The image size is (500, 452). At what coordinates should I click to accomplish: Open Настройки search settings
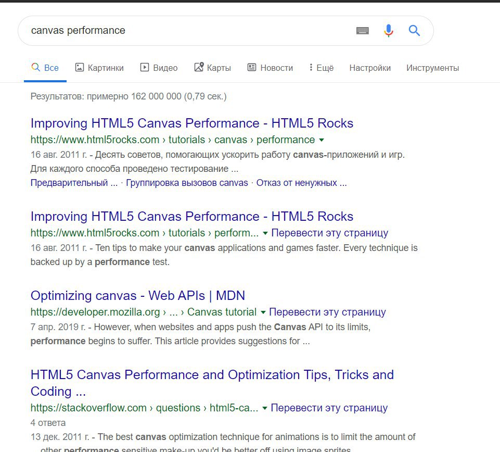pyautogui.click(x=370, y=68)
